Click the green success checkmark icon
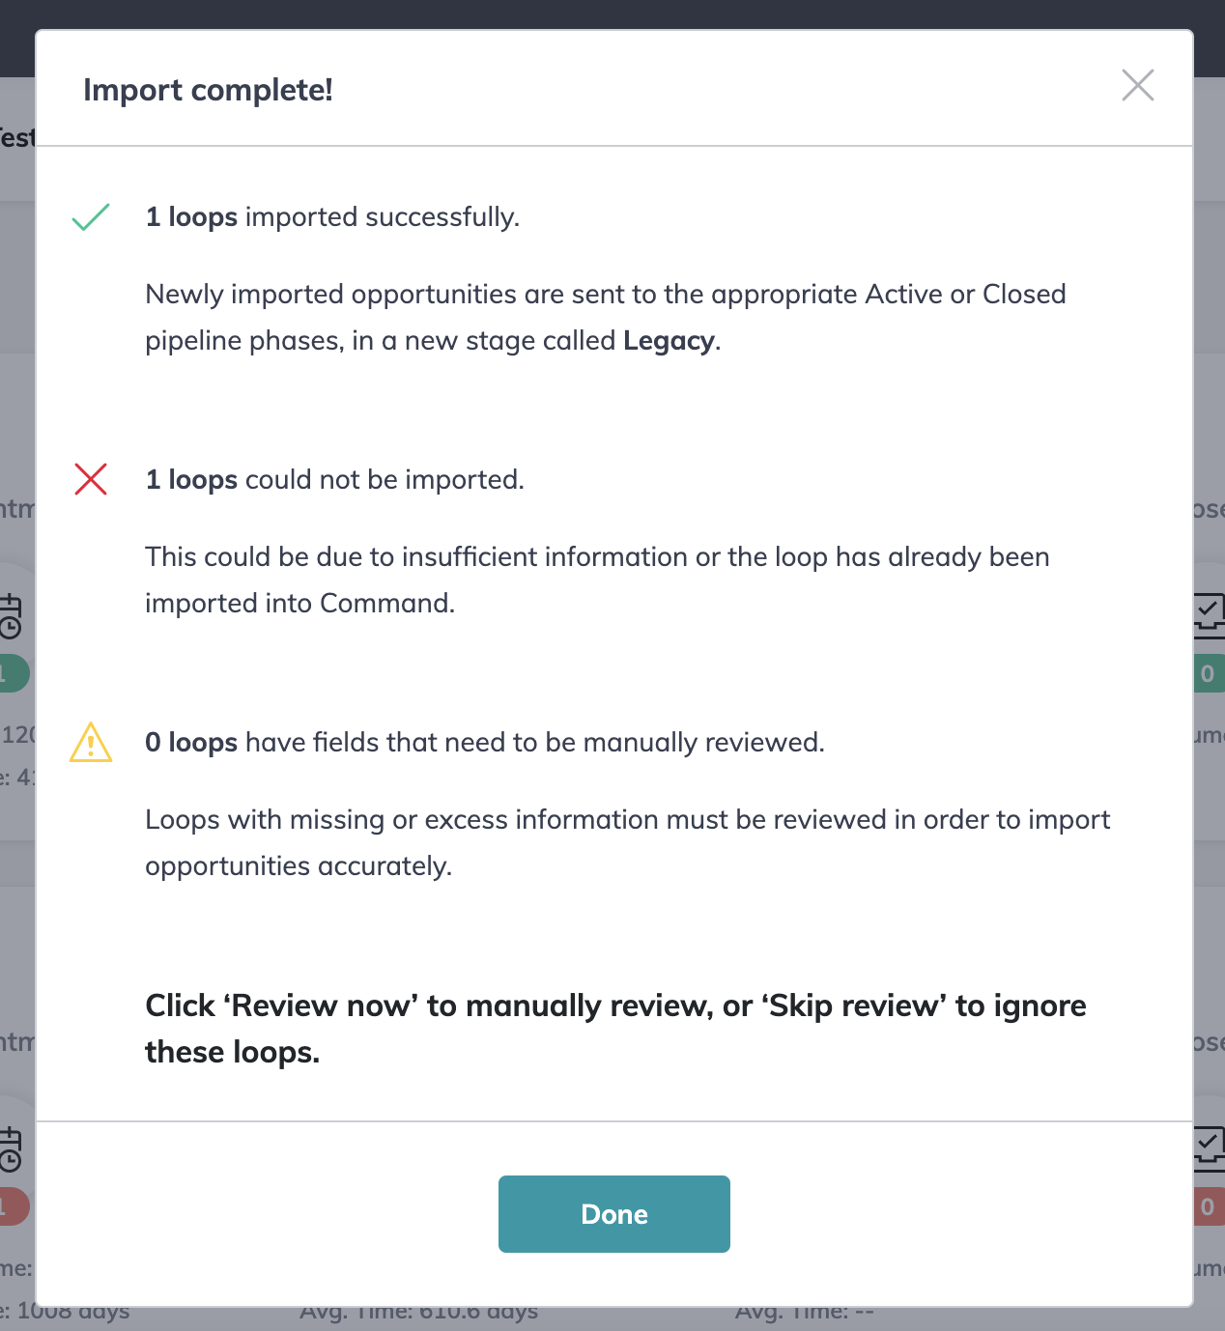Screen dimensions: 1225x1331 click(92, 218)
